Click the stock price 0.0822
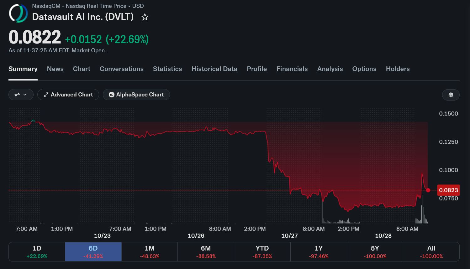This screenshot has width=470, height=269. point(35,37)
